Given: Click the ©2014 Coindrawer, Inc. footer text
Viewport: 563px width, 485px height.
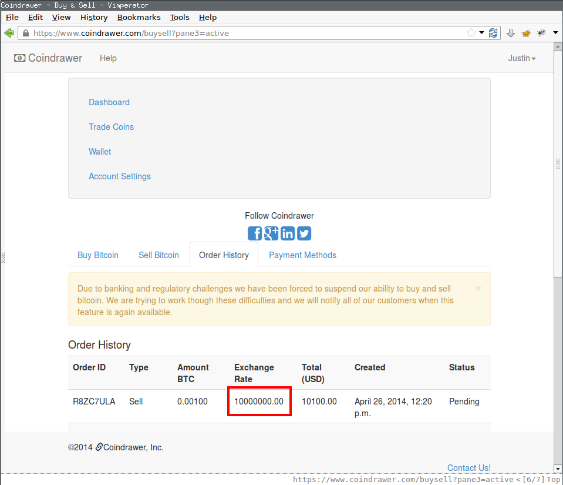Looking at the screenshot, I should pos(116,447).
